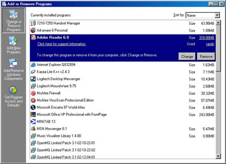Select the Add/Remove Windows Components icon
The width and height of the screenshot is (226, 164).
[x=13, y=63]
